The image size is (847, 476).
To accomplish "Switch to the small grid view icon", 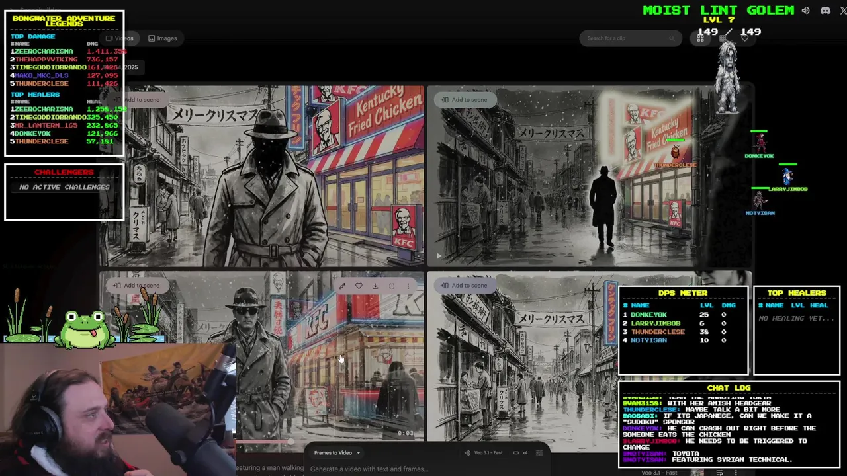I will pyautogui.click(x=723, y=38).
